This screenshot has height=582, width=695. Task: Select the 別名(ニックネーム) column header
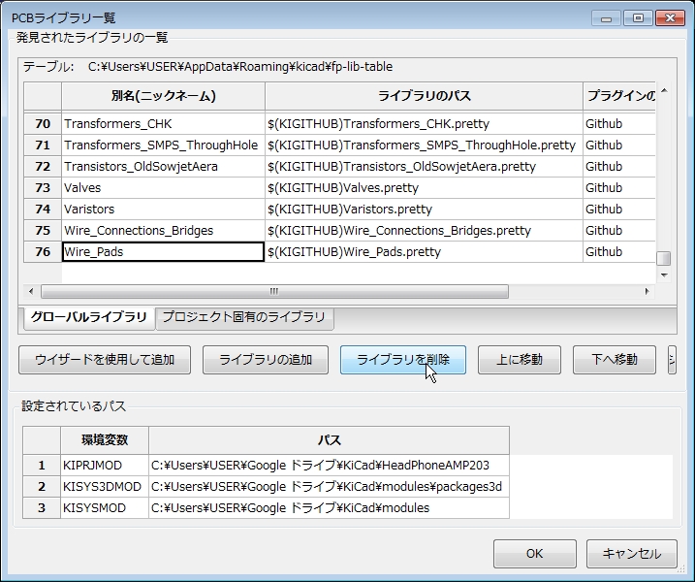163,96
